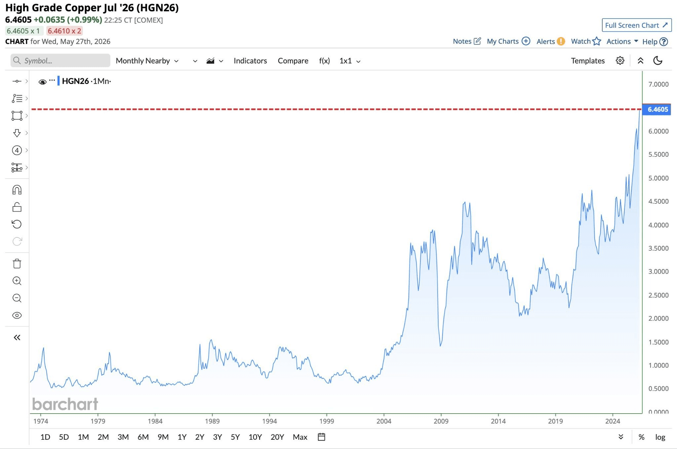This screenshot has height=449, width=677.
Task: Click the Symbol search field
Action: coord(60,61)
